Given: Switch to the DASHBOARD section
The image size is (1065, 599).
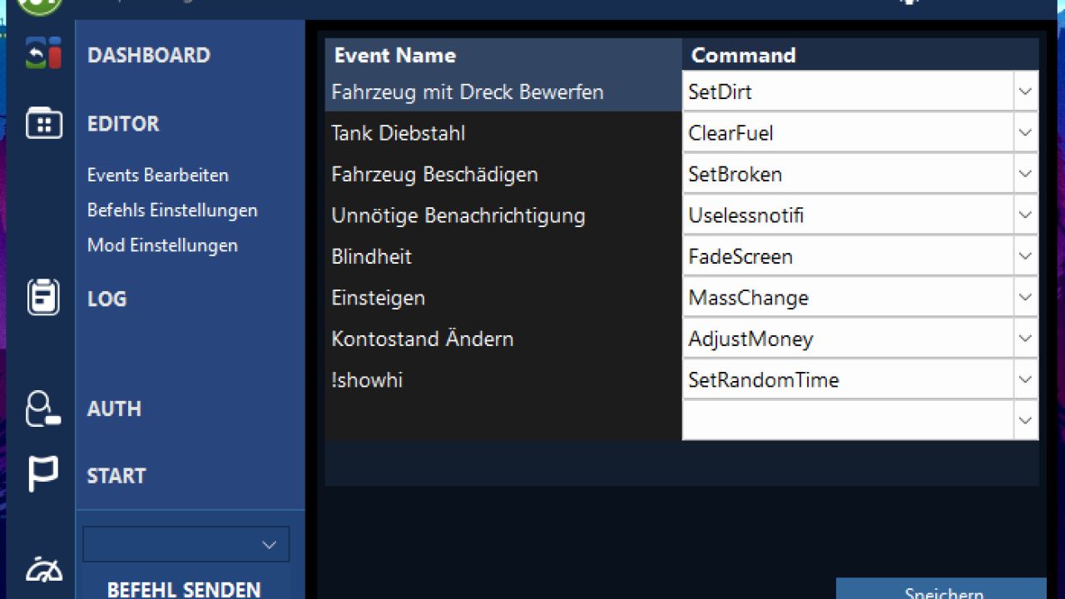Looking at the screenshot, I should coord(149,56).
